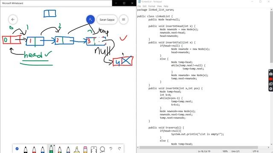Click the 'package linked_list_saran;' line
The width and height of the screenshot is (273, 153).
point(155,10)
